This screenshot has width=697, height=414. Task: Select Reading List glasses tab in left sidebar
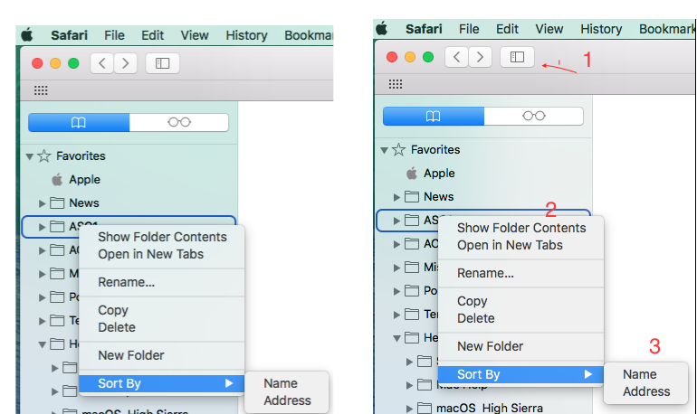pos(179,122)
